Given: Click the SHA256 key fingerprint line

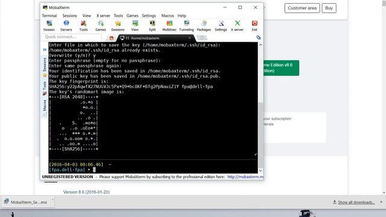Looking at the screenshot, I should (x=131, y=87).
